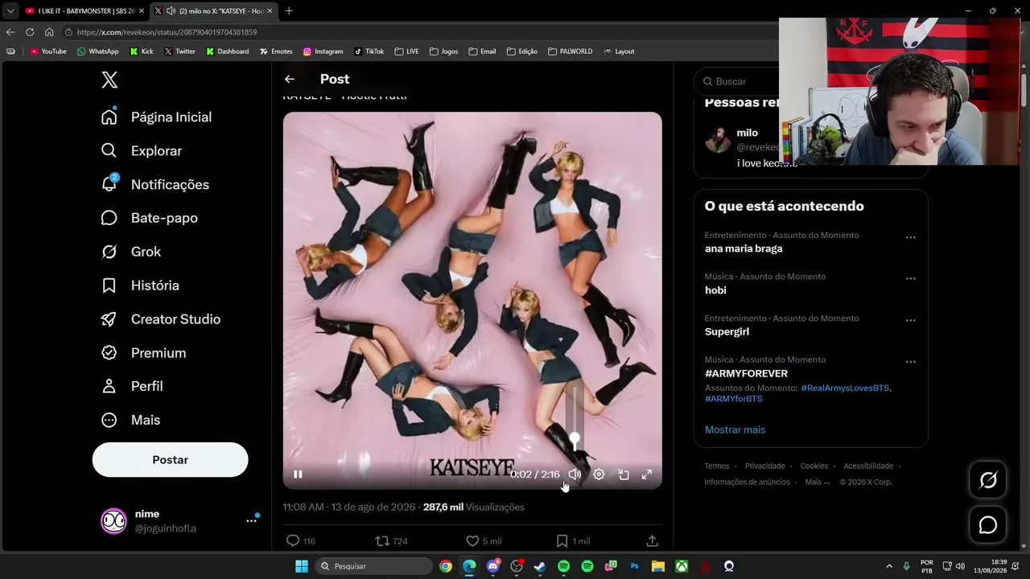Image resolution: width=1030 pixels, height=579 pixels.
Task: Reply to the post with 116 comments
Action: (301, 541)
